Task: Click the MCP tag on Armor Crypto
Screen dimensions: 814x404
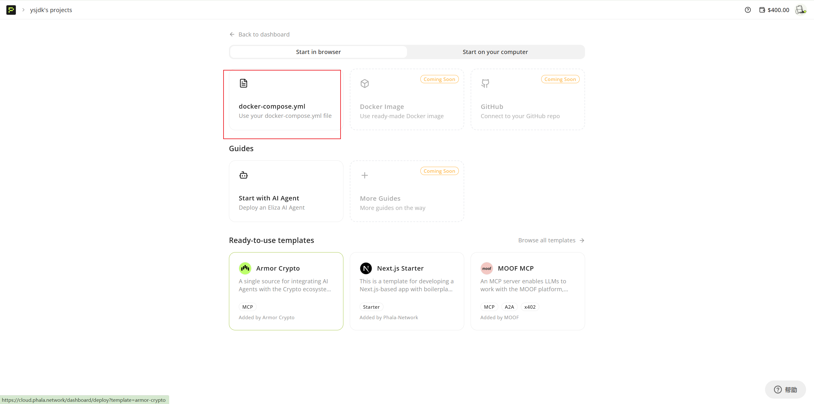Action: tap(248, 307)
